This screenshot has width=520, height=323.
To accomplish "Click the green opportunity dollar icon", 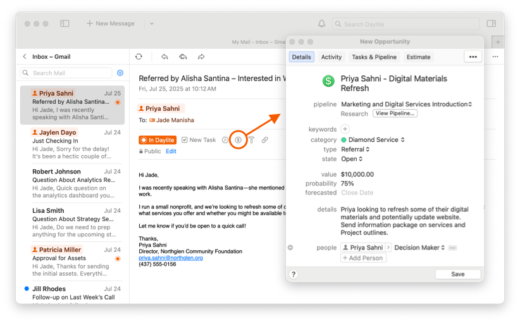I will [328, 80].
